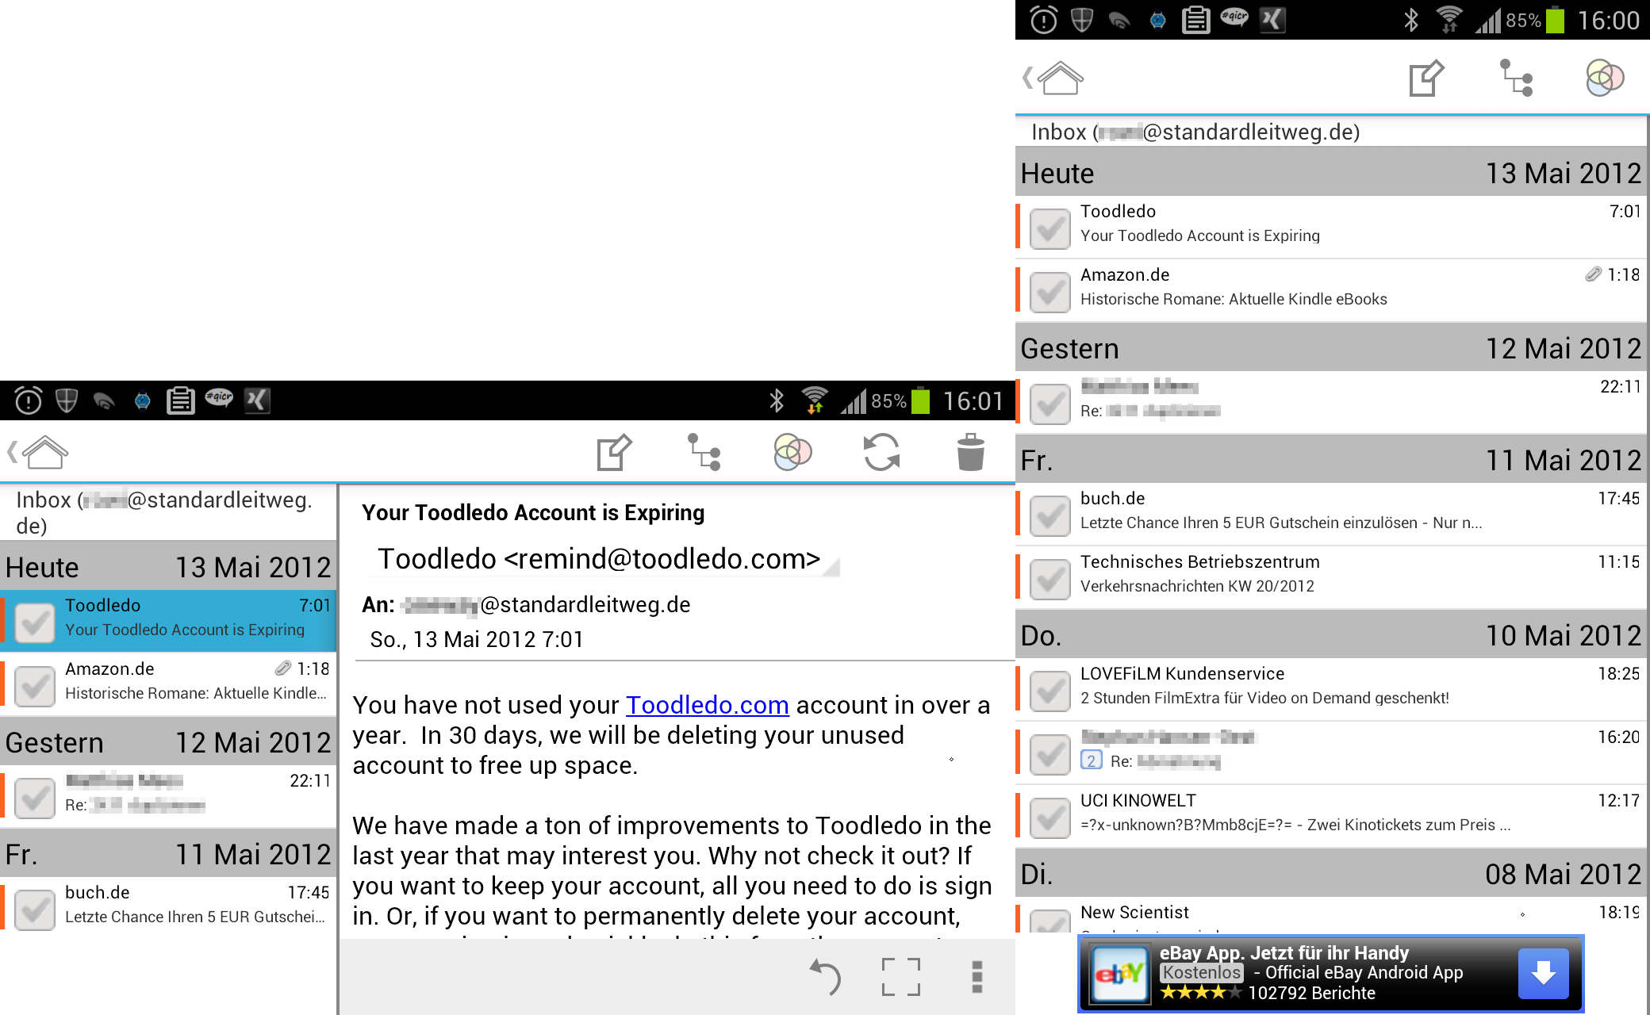Open Historische Romane subject in right inbox
Image resolution: width=1650 pixels, height=1015 pixels.
(1234, 299)
